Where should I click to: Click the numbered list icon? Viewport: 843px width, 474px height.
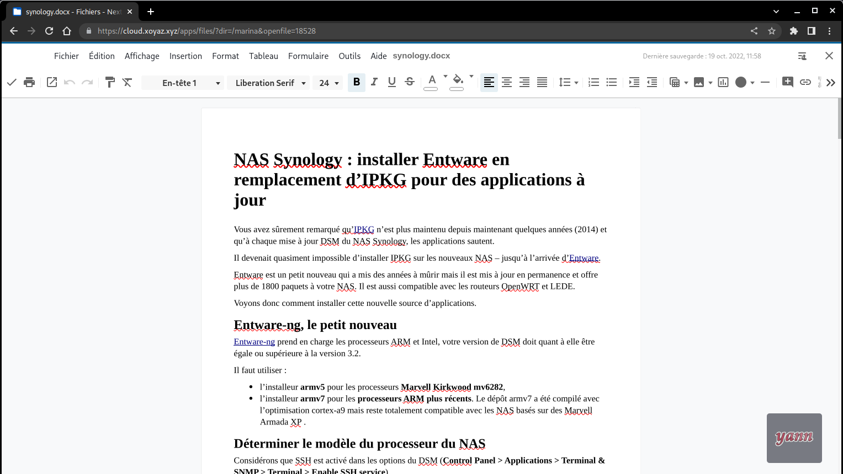pyautogui.click(x=594, y=83)
